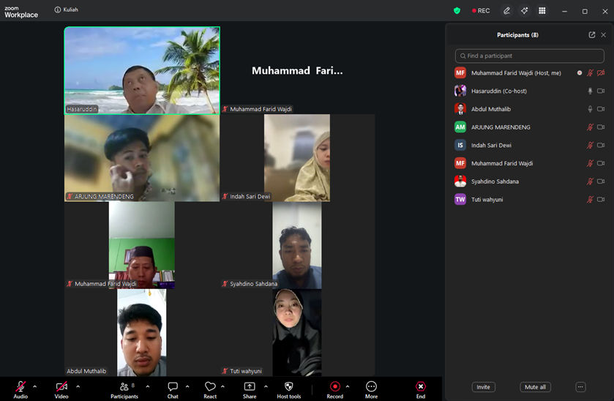Select Hasaruddin's beach video tile
Viewport: 614px width, 401px height.
click(142, 70)
